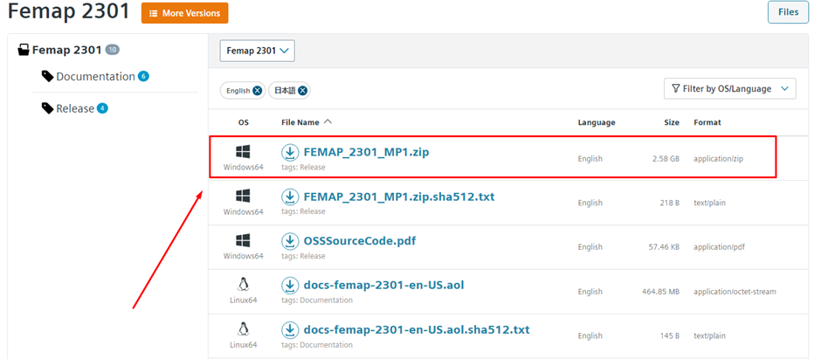Click download icon beside FEMAP_2301_MP1.zip.sha512.txt
The width and height of the screenshot is (821, 359).
click(289, 197)
